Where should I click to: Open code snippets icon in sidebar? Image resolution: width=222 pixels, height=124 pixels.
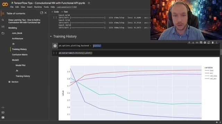coord(3,107)
